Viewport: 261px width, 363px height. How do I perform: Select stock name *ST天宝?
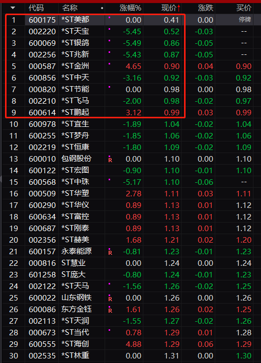click(x=75, y=31)
